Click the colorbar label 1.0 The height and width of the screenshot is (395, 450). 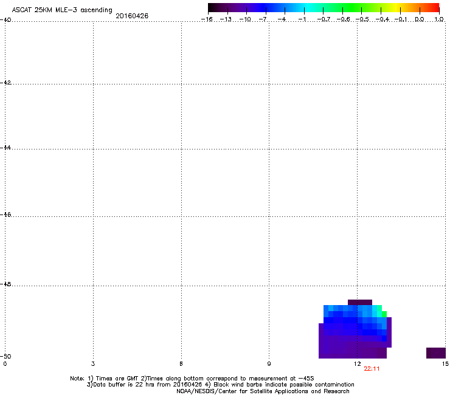[x=439, y=19]
